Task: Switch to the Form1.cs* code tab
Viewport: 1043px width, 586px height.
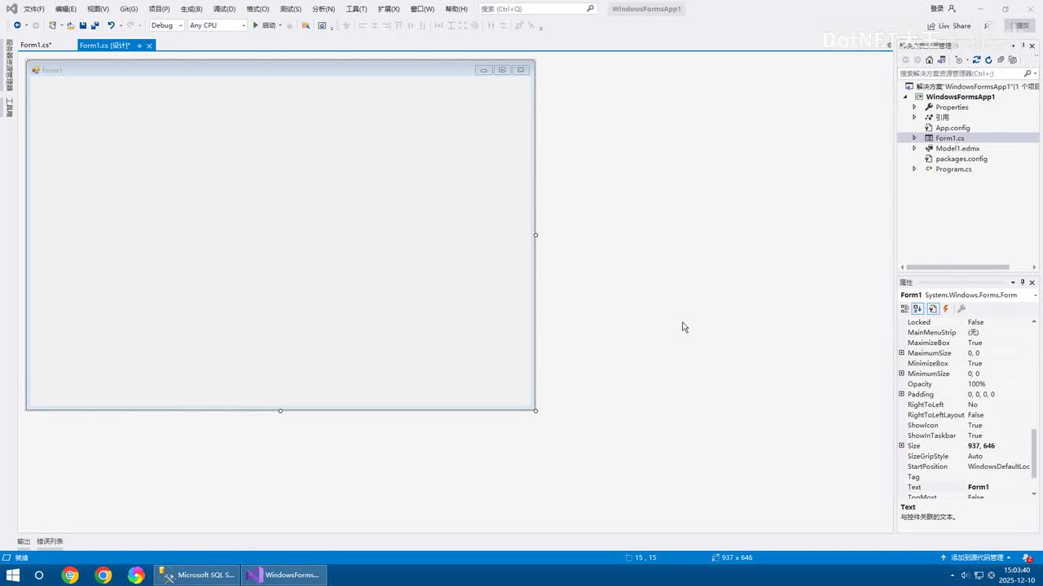Action: point(36,46)
